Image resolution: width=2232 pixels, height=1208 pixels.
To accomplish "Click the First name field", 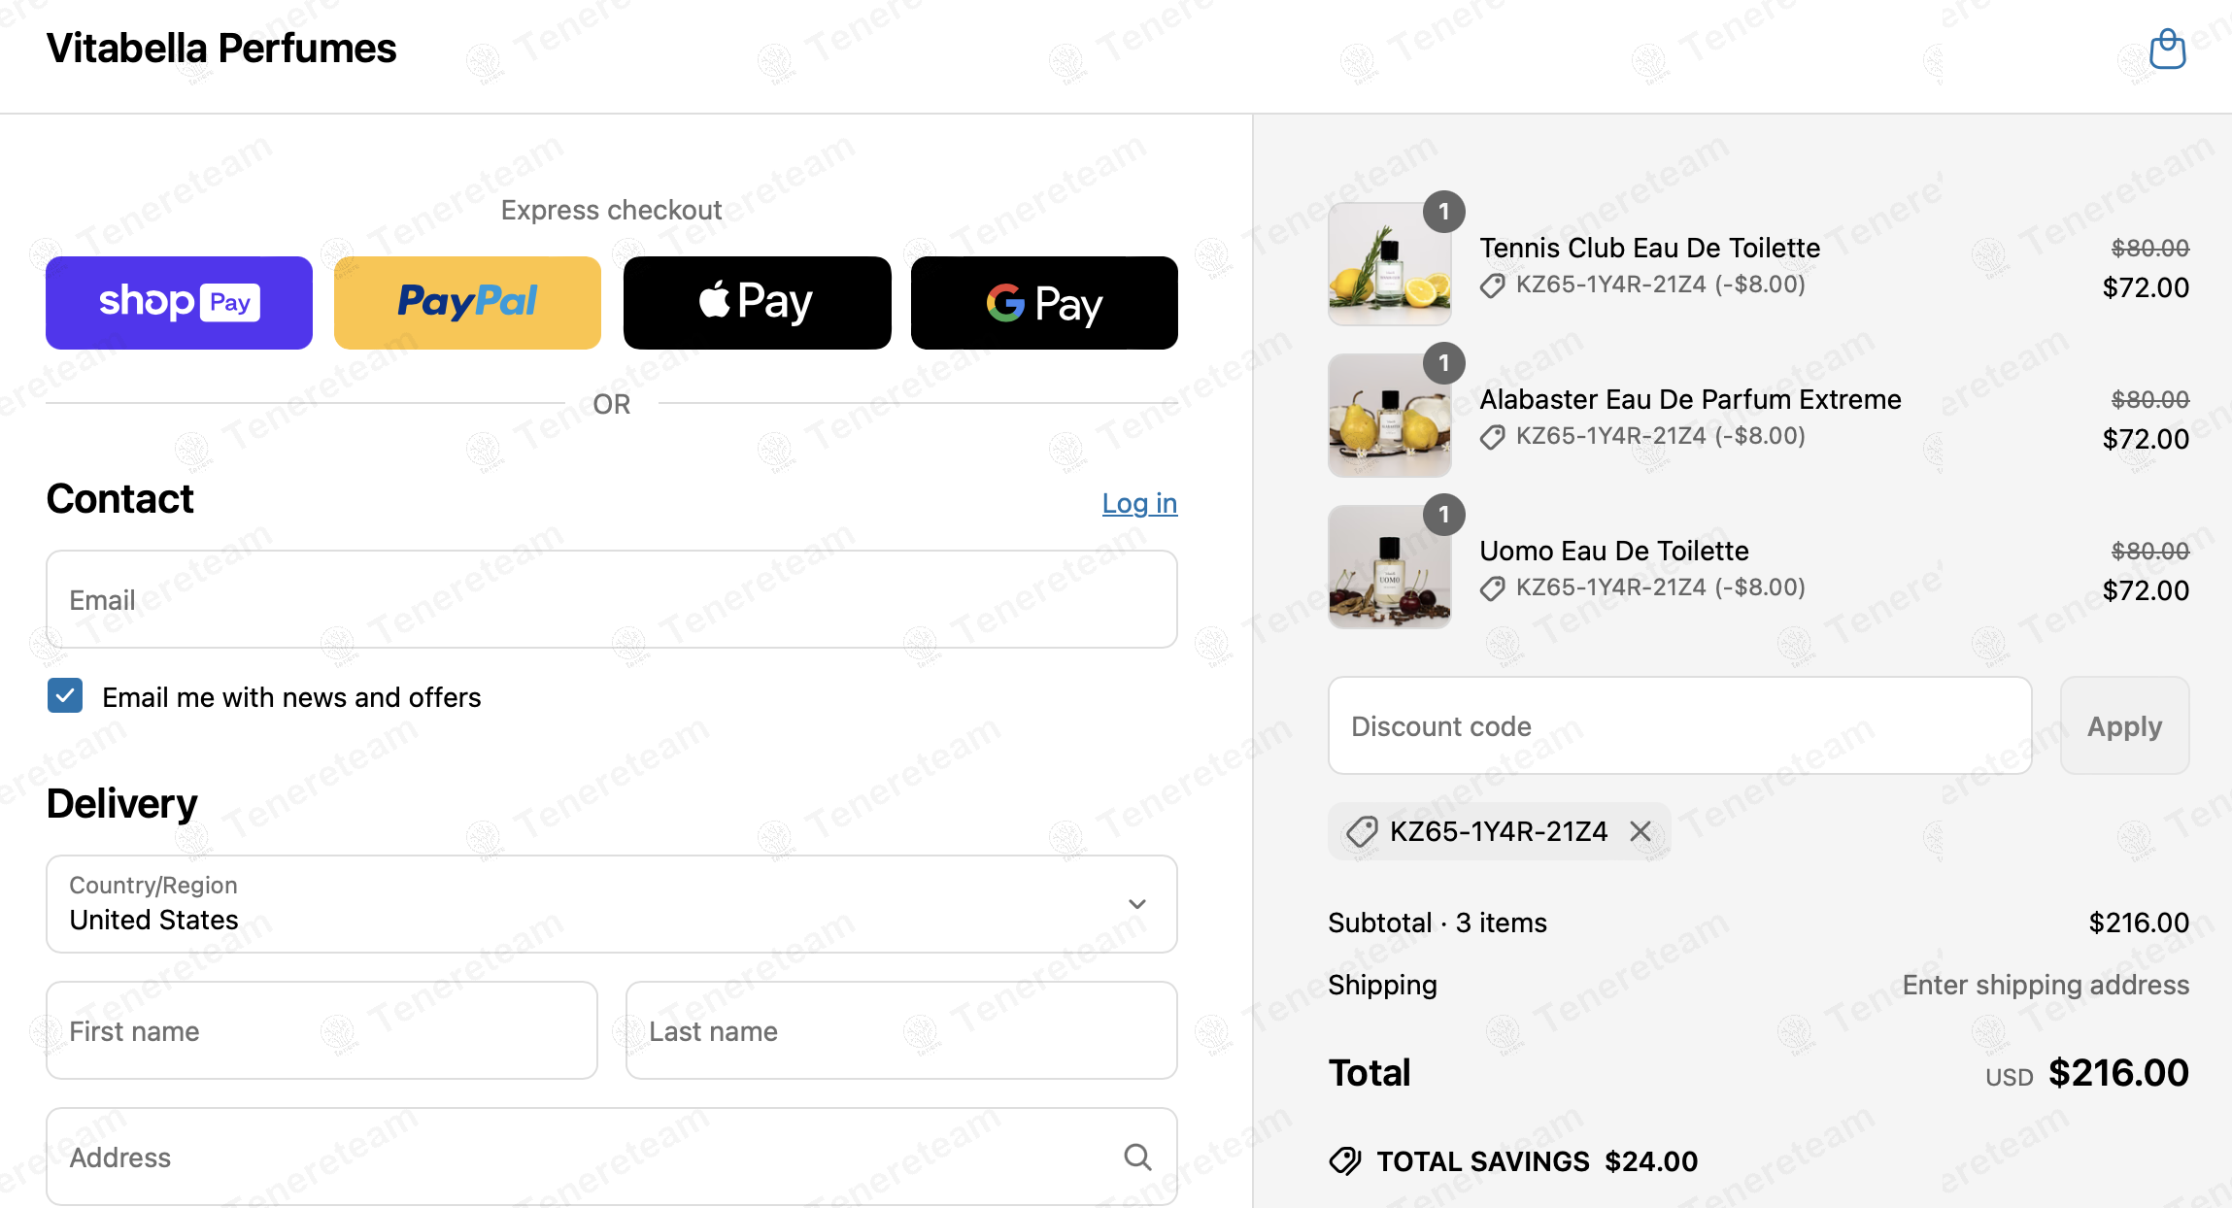I will coord(321,1030).
